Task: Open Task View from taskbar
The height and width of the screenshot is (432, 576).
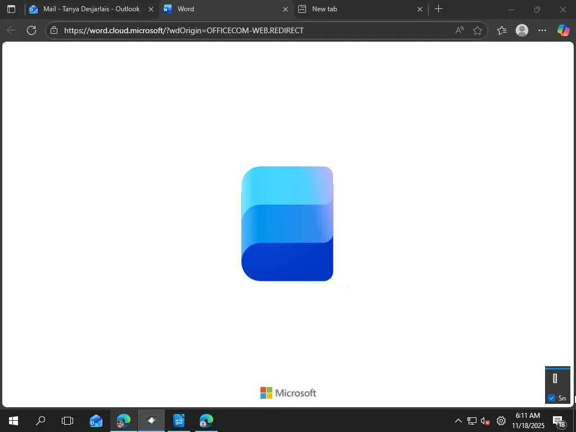Action: tap(67, 421)
